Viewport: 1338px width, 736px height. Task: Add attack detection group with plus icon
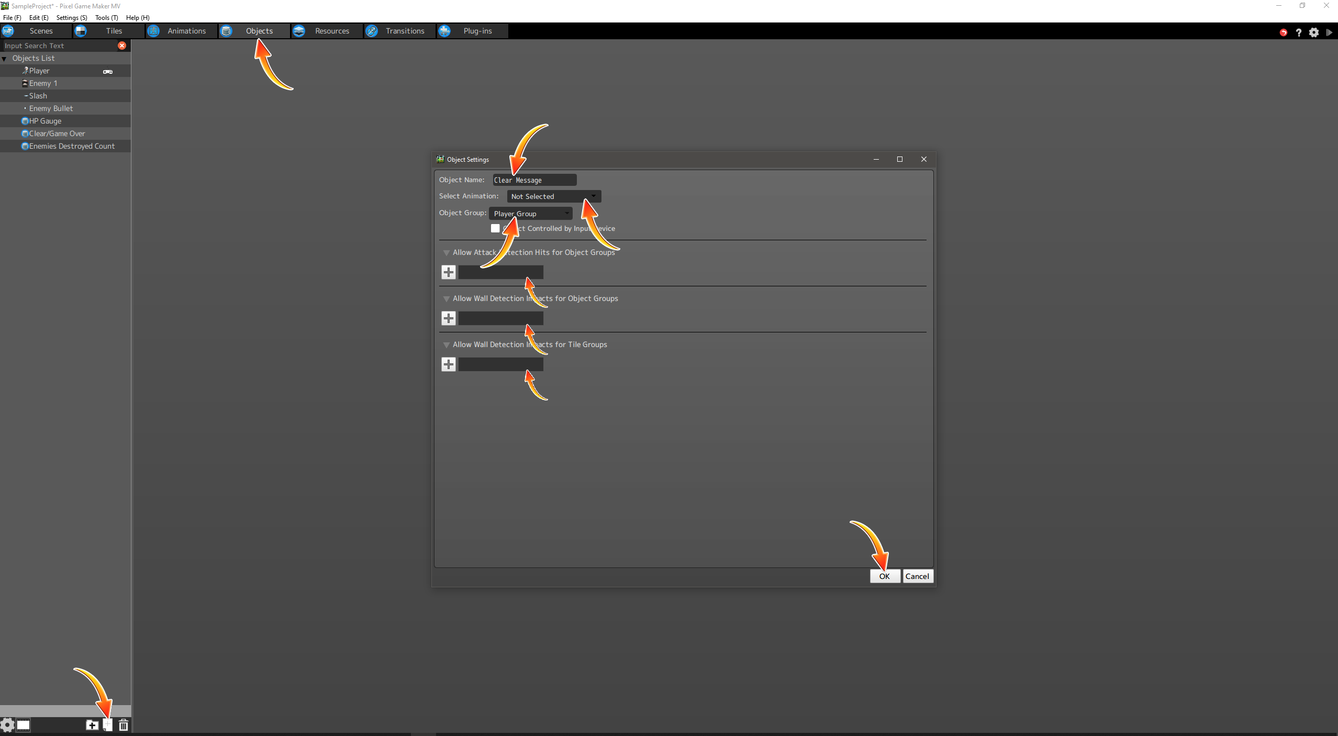[449, 272]
